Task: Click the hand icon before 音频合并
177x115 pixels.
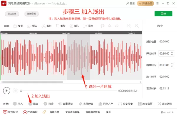Action: pyautogui.click(x=44, y=112)
